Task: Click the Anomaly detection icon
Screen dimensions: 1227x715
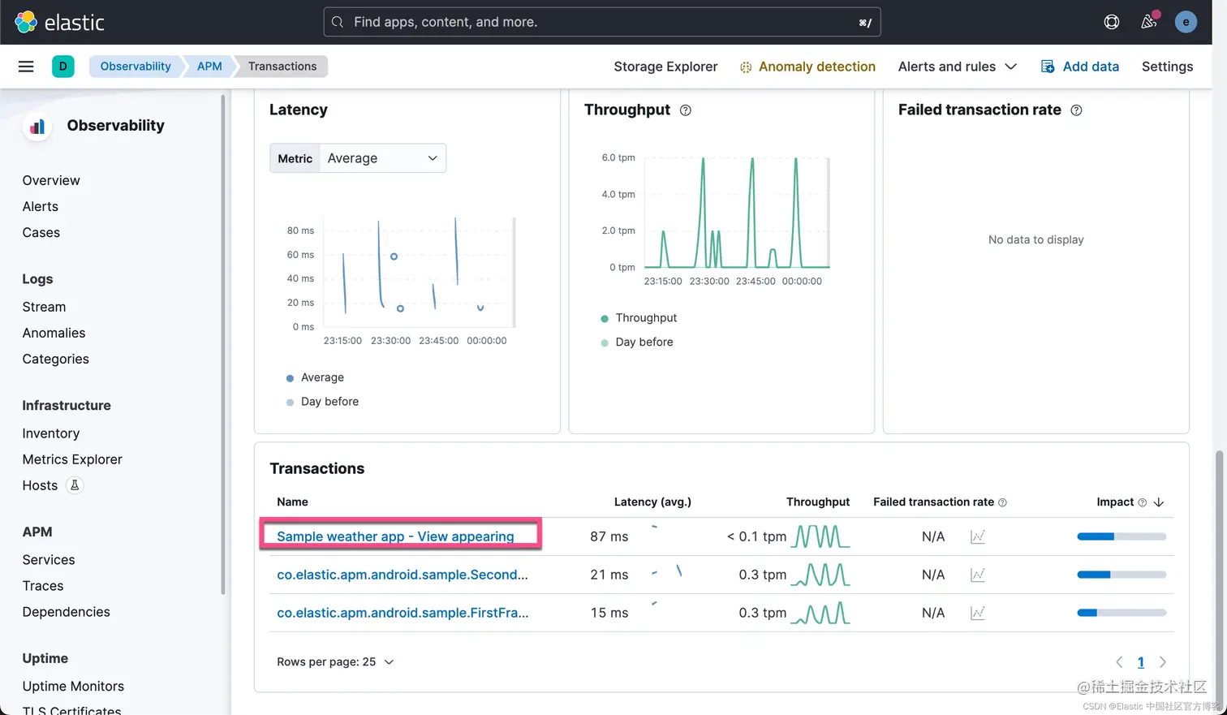Action: click(746, 67)
